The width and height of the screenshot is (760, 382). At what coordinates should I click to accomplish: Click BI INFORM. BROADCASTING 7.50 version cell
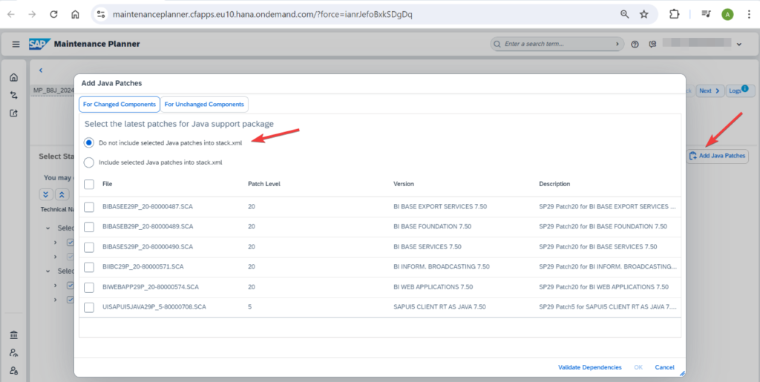click(x=442, y=267)
